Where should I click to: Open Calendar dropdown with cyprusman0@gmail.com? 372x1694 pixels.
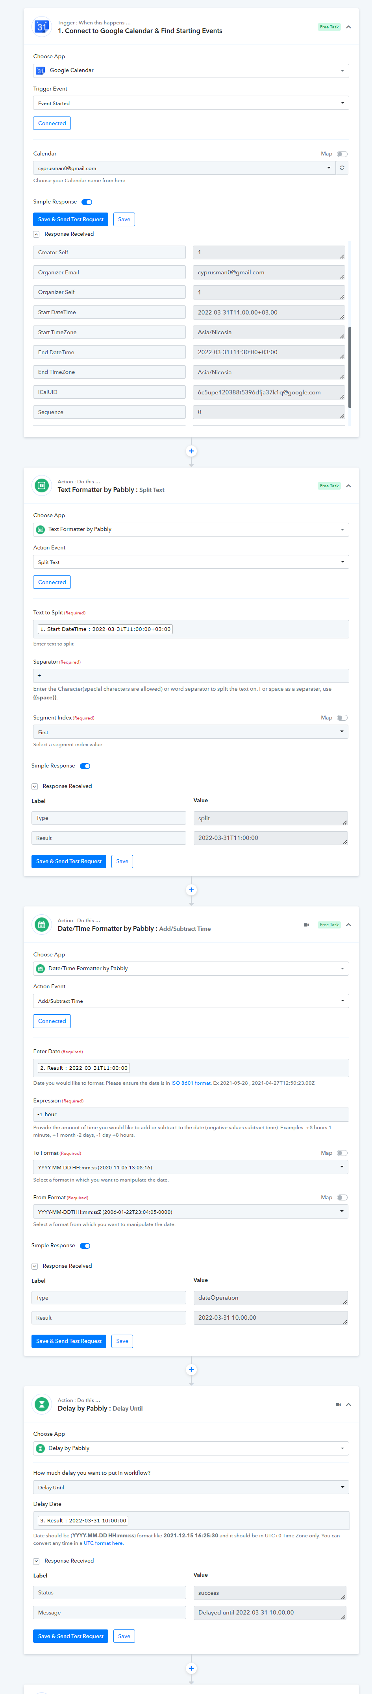click(x=184, y=168)
